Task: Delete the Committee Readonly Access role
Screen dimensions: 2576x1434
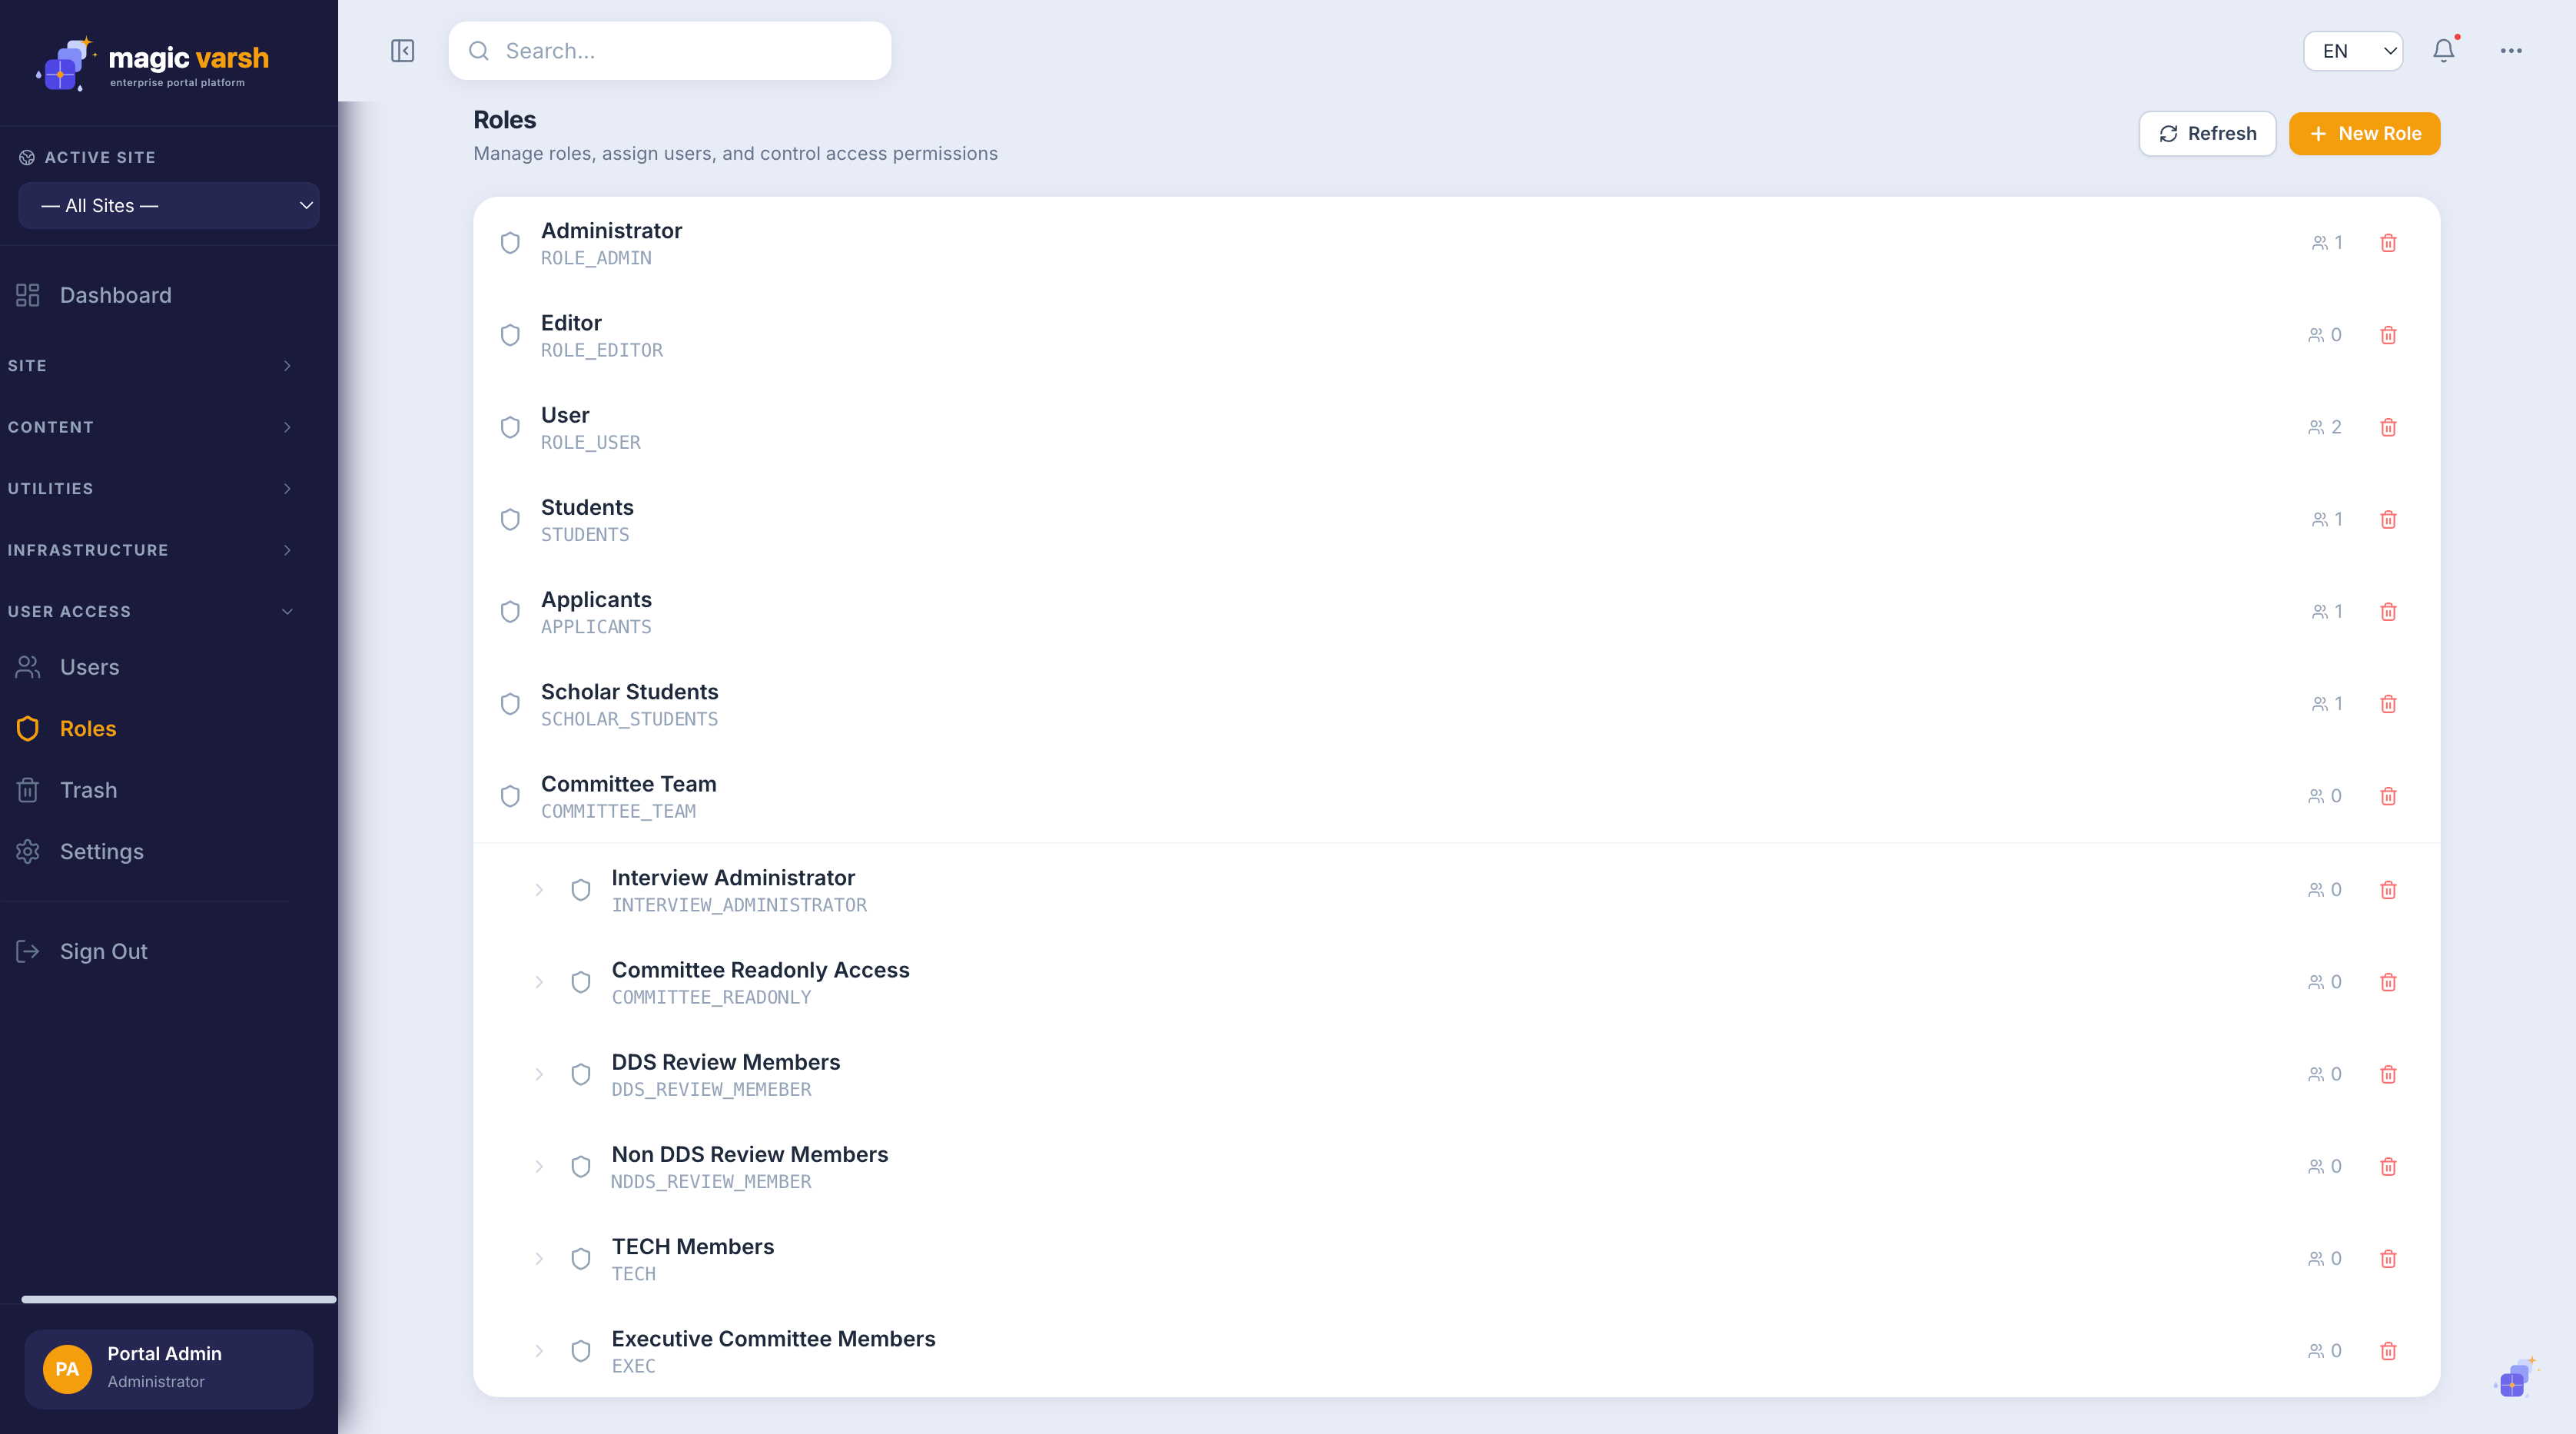Action: click(x=2388, y=982)
